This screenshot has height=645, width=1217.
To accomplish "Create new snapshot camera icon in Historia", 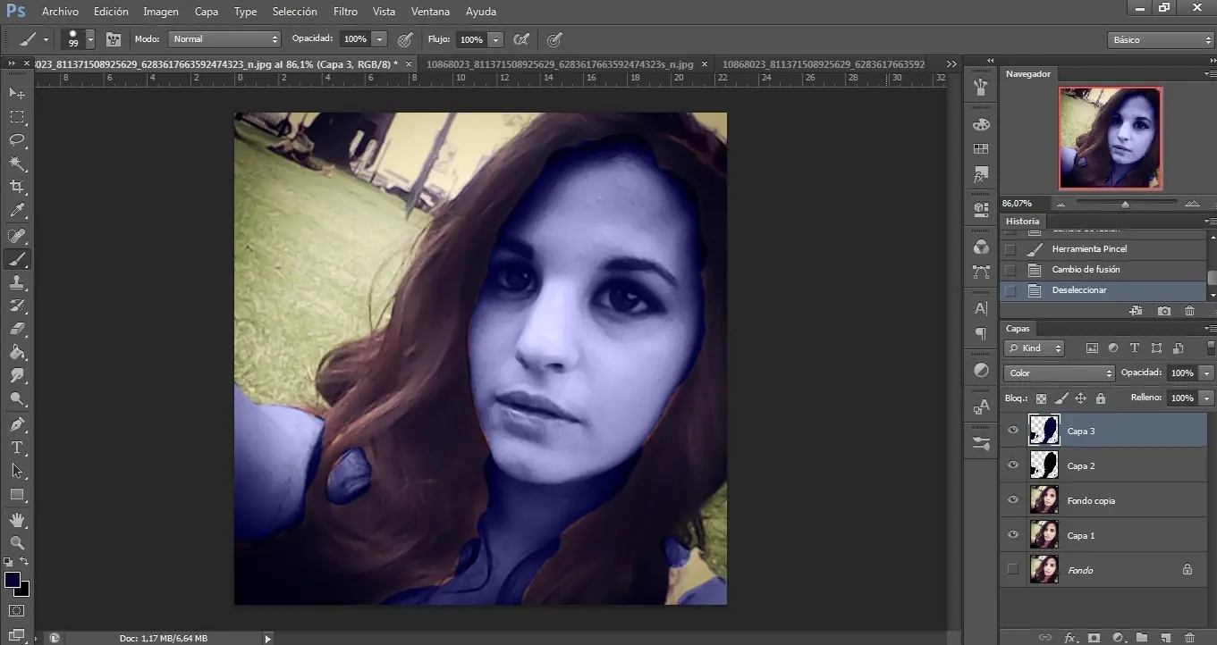I will pos(1163,311).
